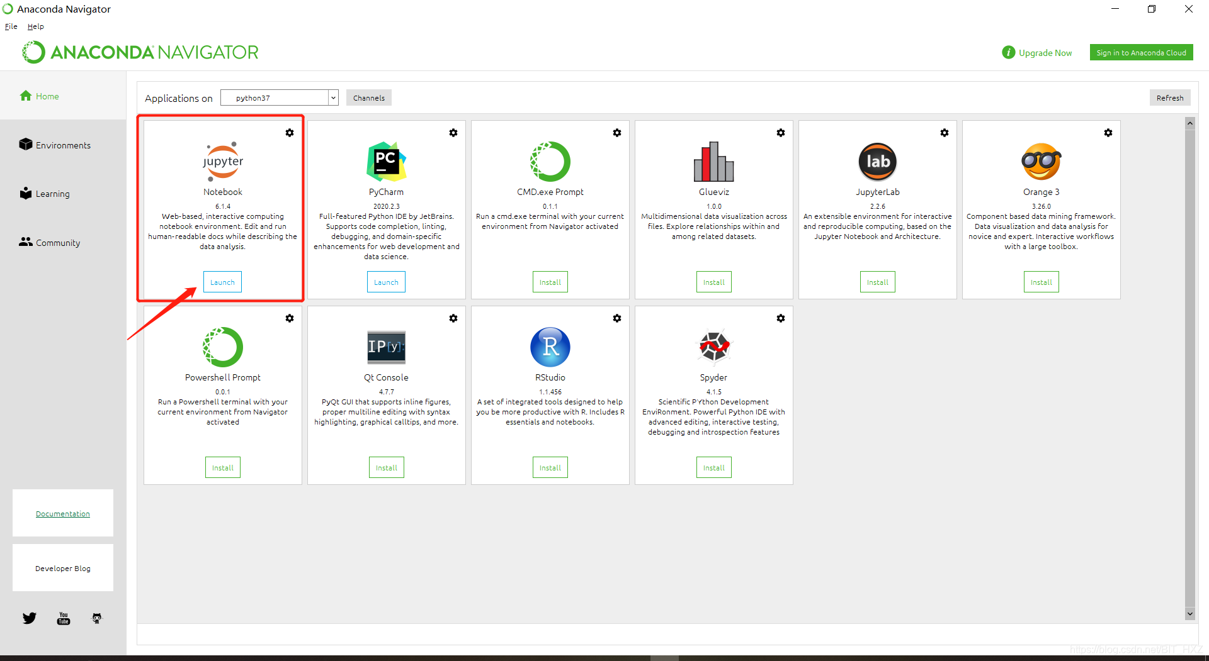
Task: Click the Spyder version 4.1.5 text
Action: point(714,392)
